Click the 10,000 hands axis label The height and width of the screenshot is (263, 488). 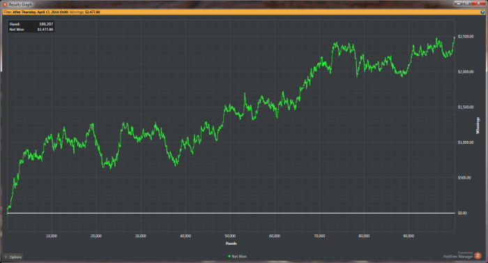[x=52, y=236]
